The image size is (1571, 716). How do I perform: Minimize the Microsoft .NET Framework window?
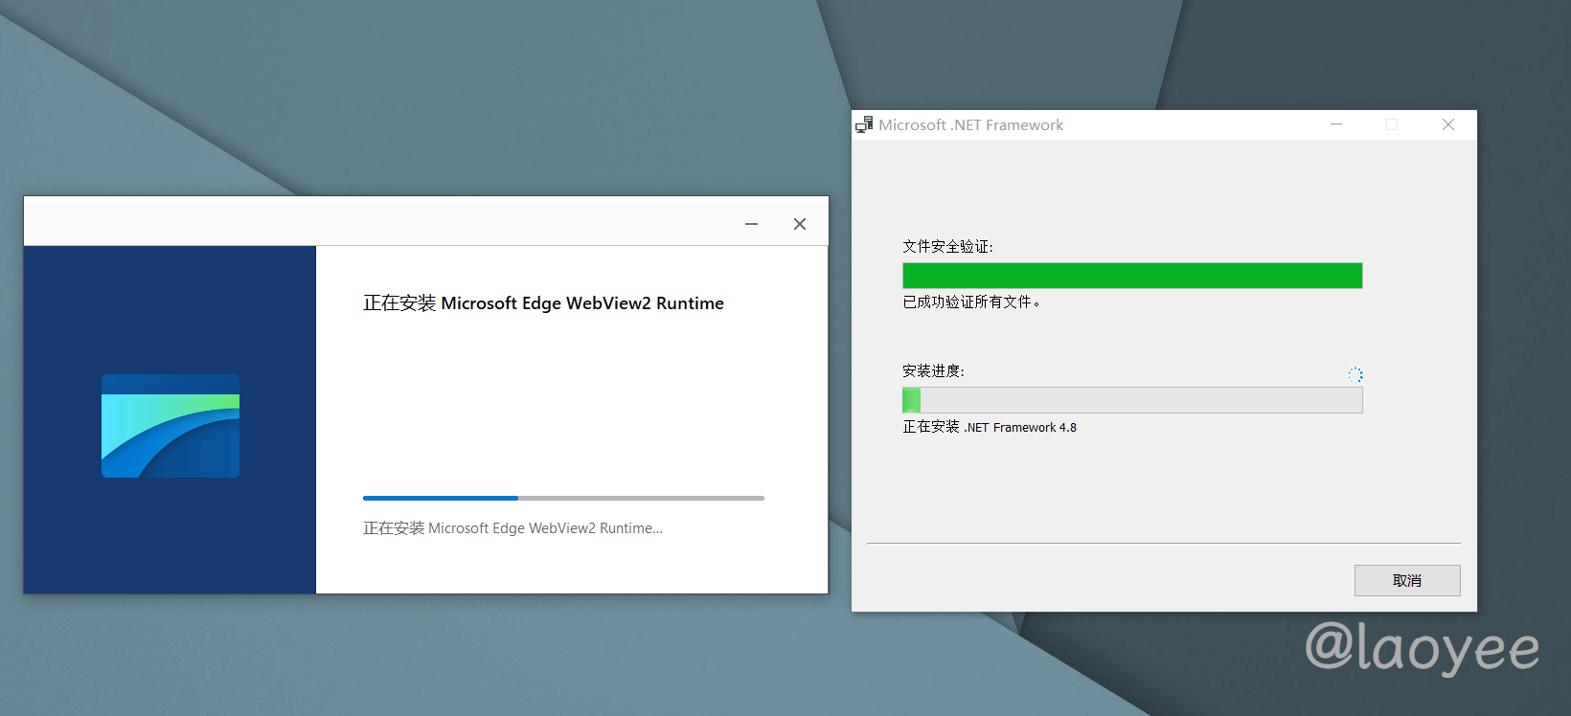1336,124
